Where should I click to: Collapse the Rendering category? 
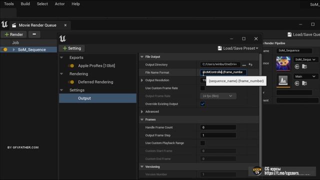(61, 74)
